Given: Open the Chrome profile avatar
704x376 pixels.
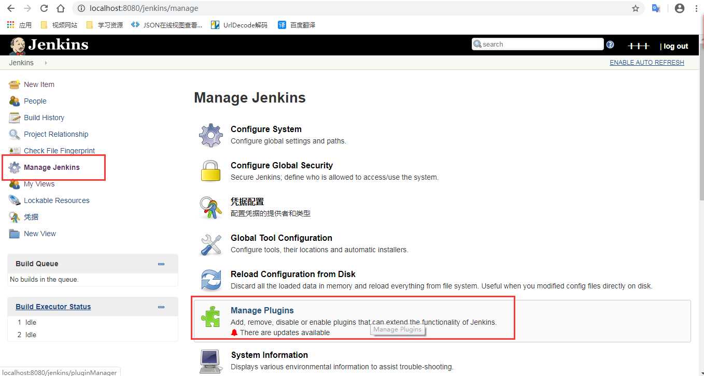Looking at the screenshot, I should [x=680, y=8].
